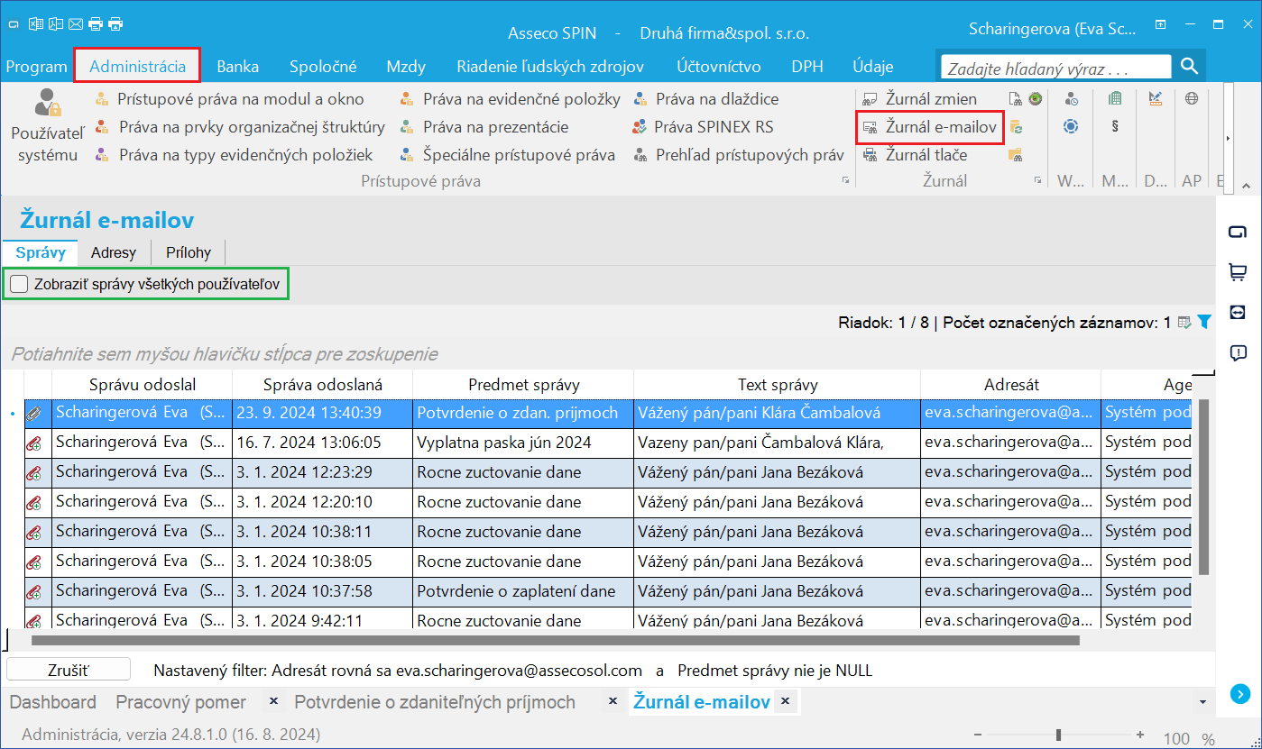Click the database refresh icon in Žurnál group
The width and height of the screenshot is (1262, 749).
(x=1015, y=127)
